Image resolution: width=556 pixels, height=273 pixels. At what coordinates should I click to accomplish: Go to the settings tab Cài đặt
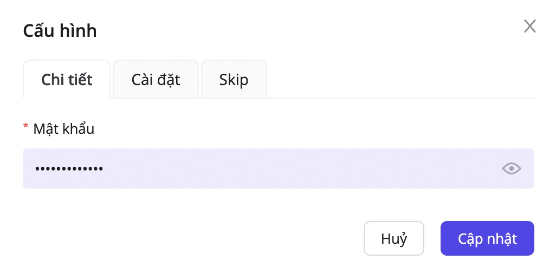156,80
